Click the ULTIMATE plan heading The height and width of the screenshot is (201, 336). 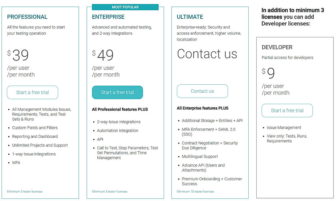(190, 17)
